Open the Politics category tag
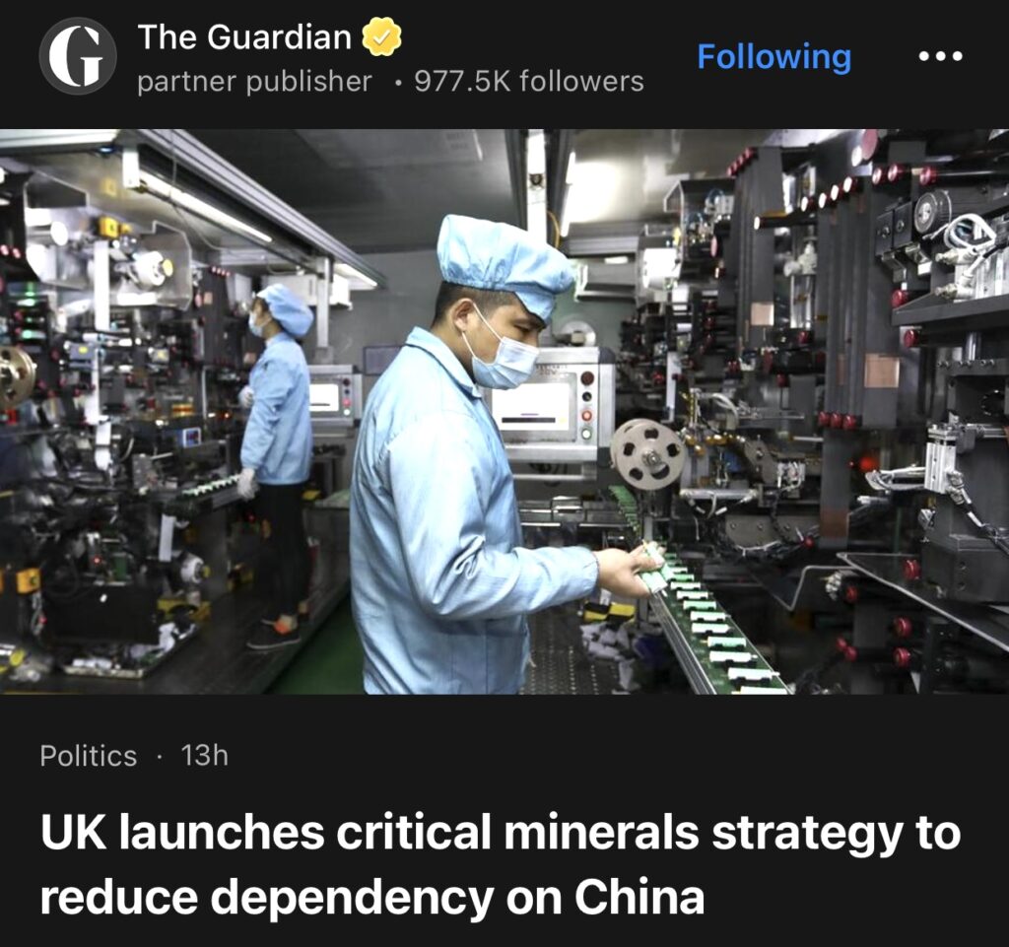This screenshot has width=1009, height=947. [x=88, y=756]
